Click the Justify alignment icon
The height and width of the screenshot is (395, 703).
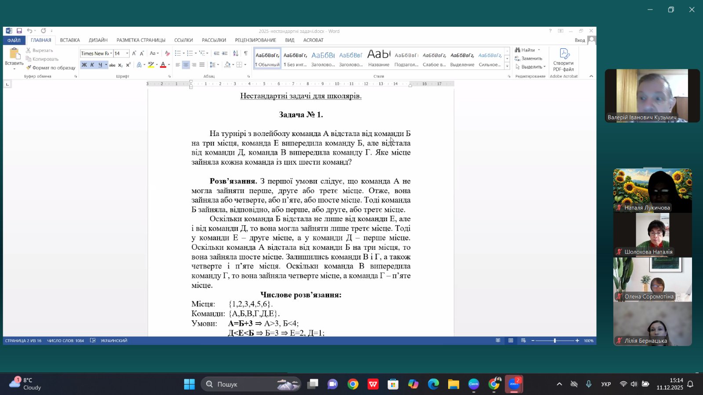click(202, 65)
